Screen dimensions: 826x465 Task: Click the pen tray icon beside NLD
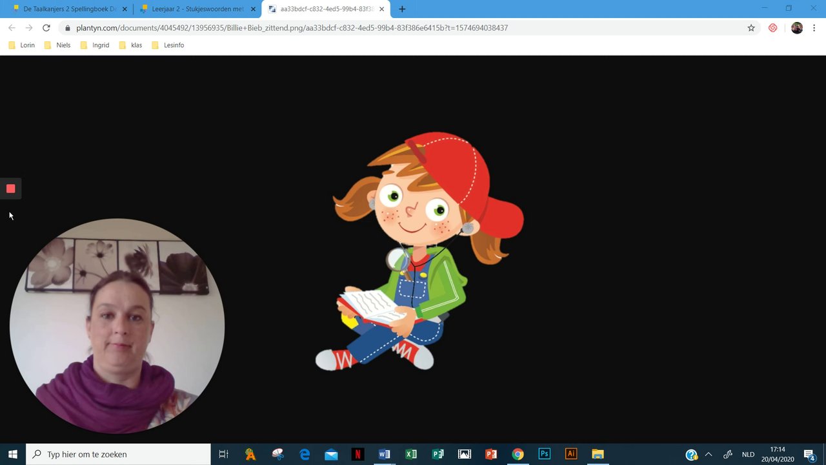tap(728, 455)
